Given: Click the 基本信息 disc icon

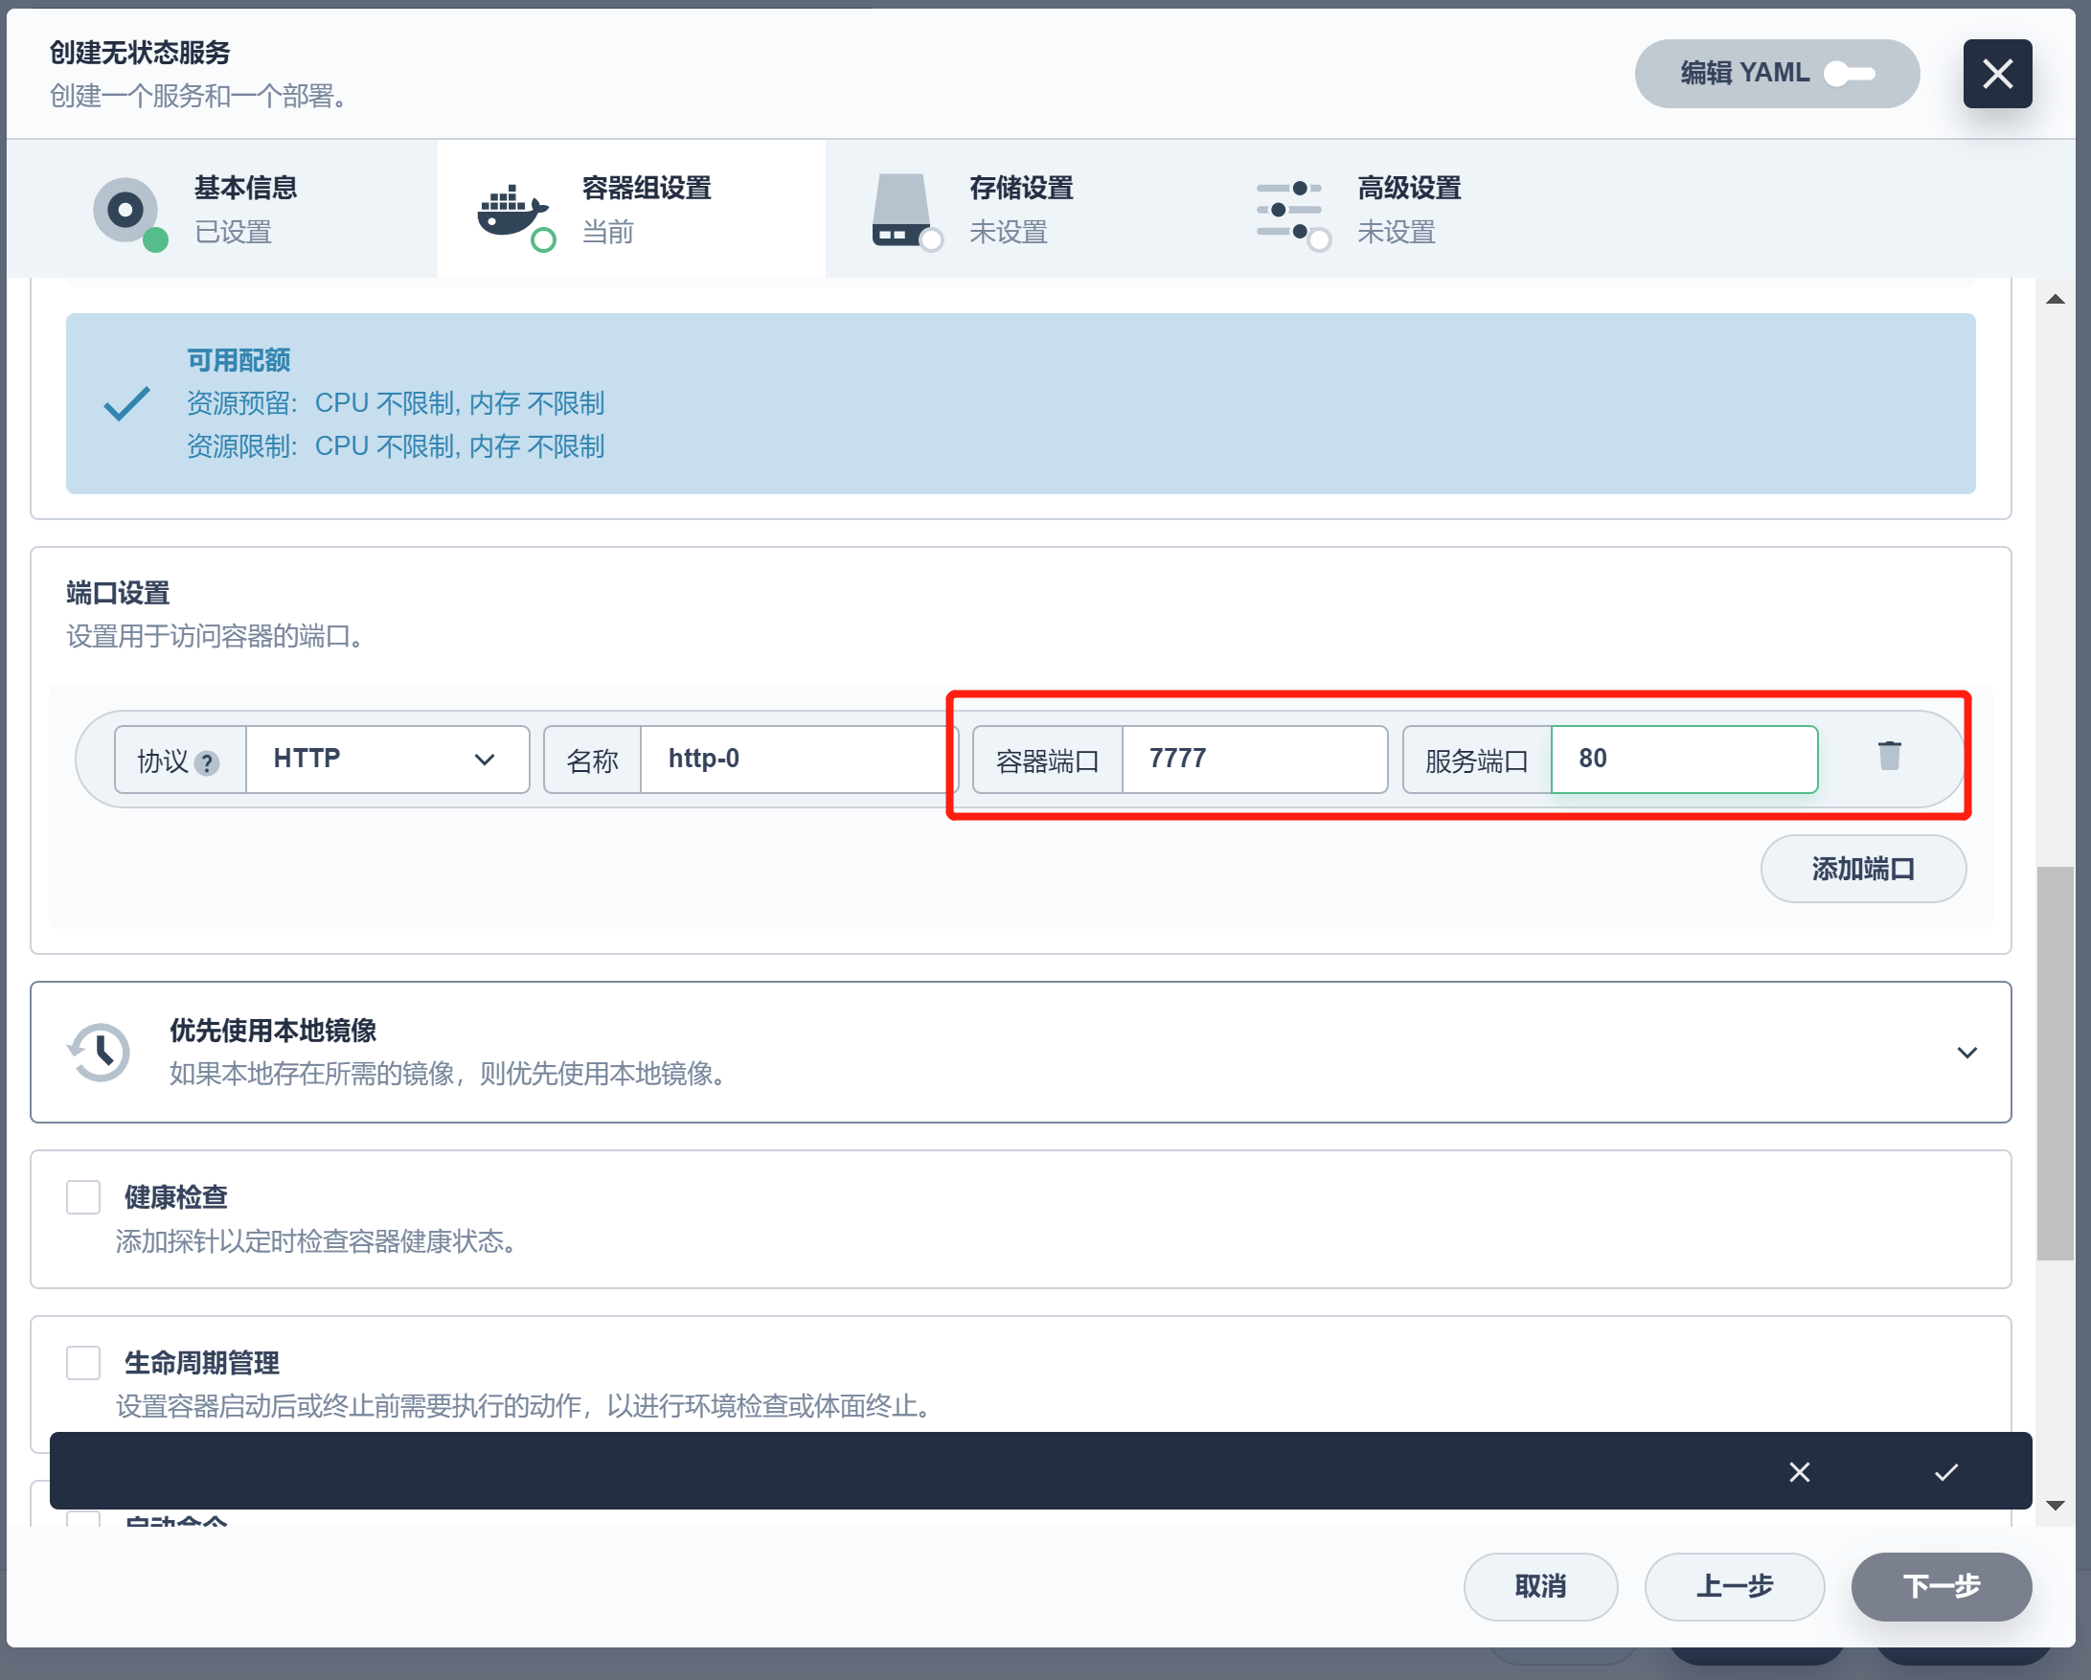Looking at the screenshot, I should point(126,210).
